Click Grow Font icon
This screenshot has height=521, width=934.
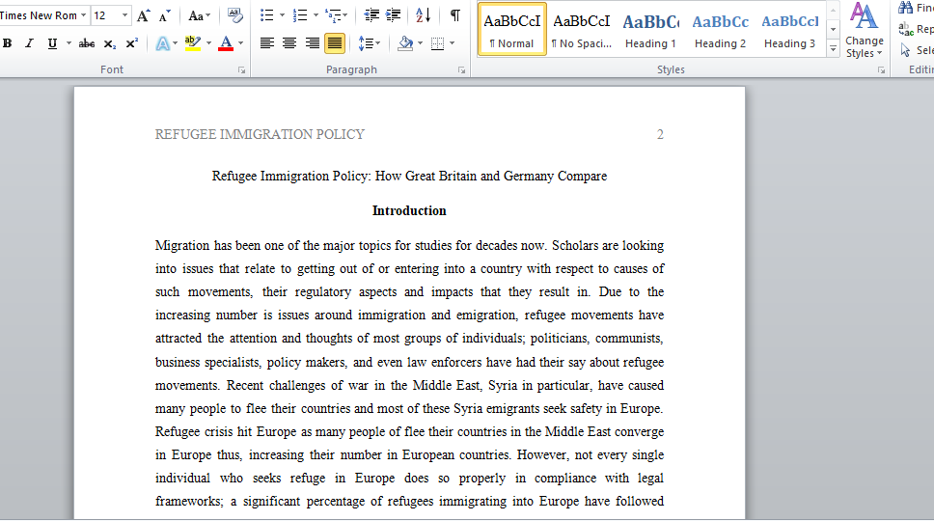click(144, 15)
